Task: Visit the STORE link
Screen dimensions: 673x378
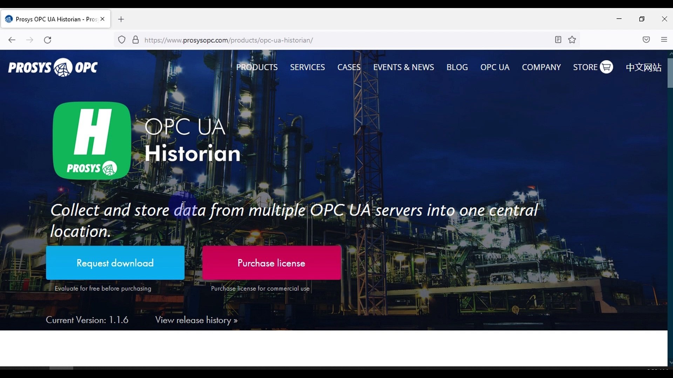Action: coord(585,67)
